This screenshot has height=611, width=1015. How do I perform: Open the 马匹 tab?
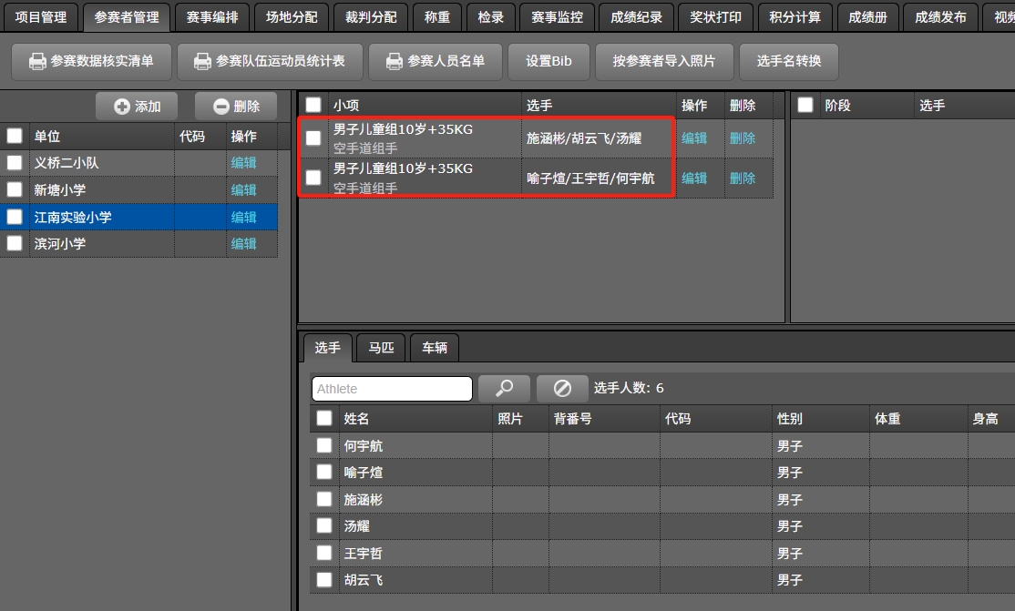pyautogui.click(x=381, y=348)
